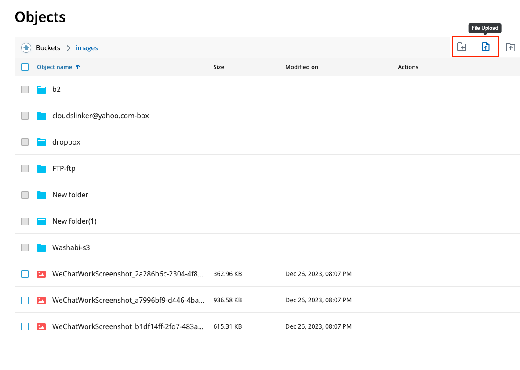Check the box for WeChatWorkScreenshot_a7996bf9
520x370 pixels.
25,300
